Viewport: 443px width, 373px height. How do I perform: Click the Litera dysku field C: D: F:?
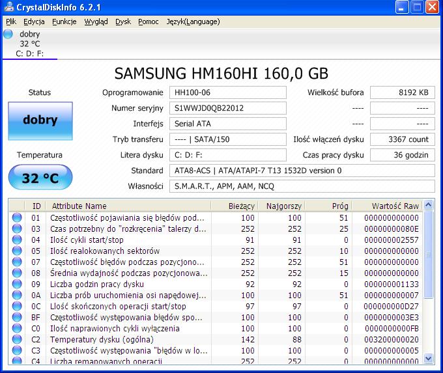click(x=228, y=155)
